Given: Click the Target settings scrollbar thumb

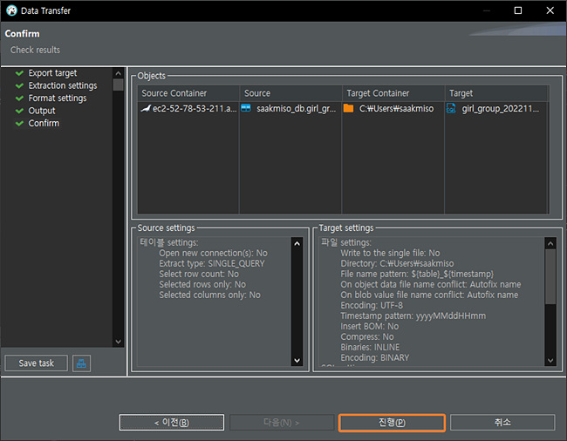Looking at the screenshot, I should (x=550, y=276).
